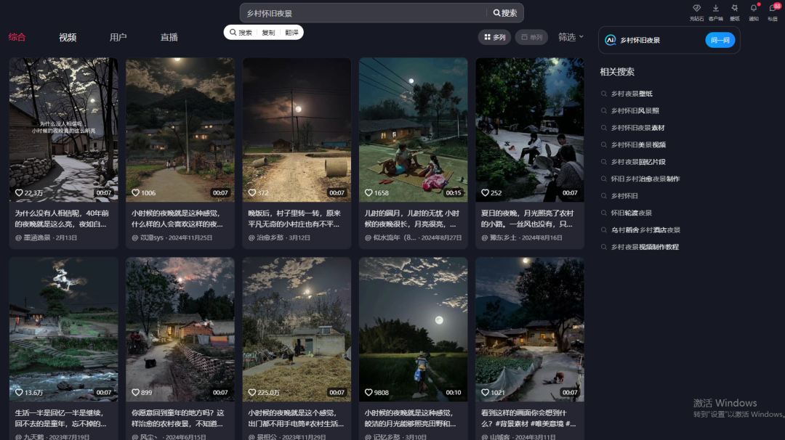785x440 pixels.
Task: Open video thumbnail with 13.6万 likes
Action: (63, 329)
